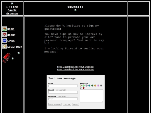Click the second Free Guestbook for your website link

tap(75, 69)
